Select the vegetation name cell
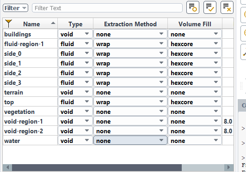 pyautogui.click(x=30, y=112)
